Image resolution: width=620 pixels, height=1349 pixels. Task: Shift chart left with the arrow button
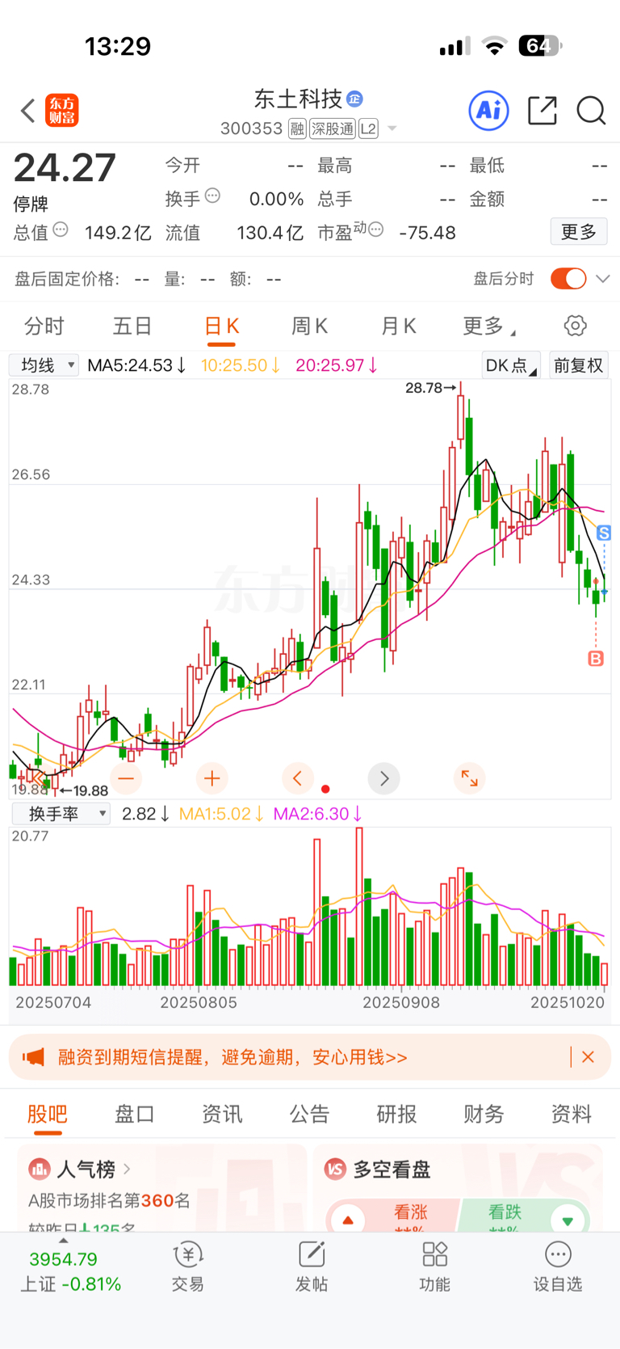297,778
